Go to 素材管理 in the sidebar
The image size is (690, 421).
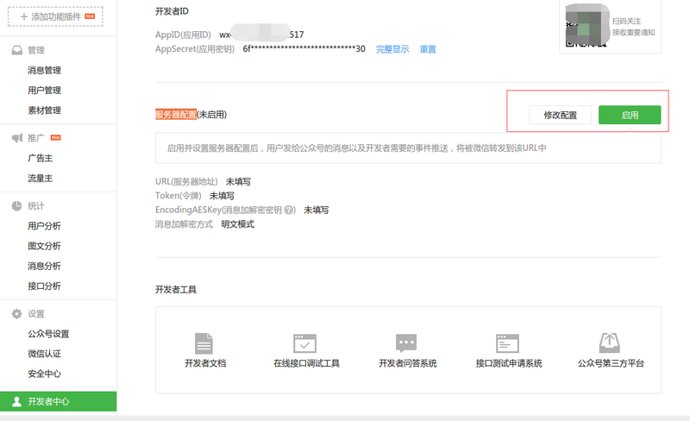[x=44, y=110]
